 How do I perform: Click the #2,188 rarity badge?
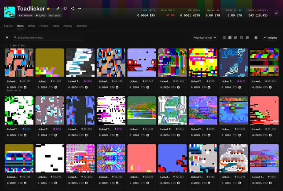pyautogui.click(x=87, y=177)
